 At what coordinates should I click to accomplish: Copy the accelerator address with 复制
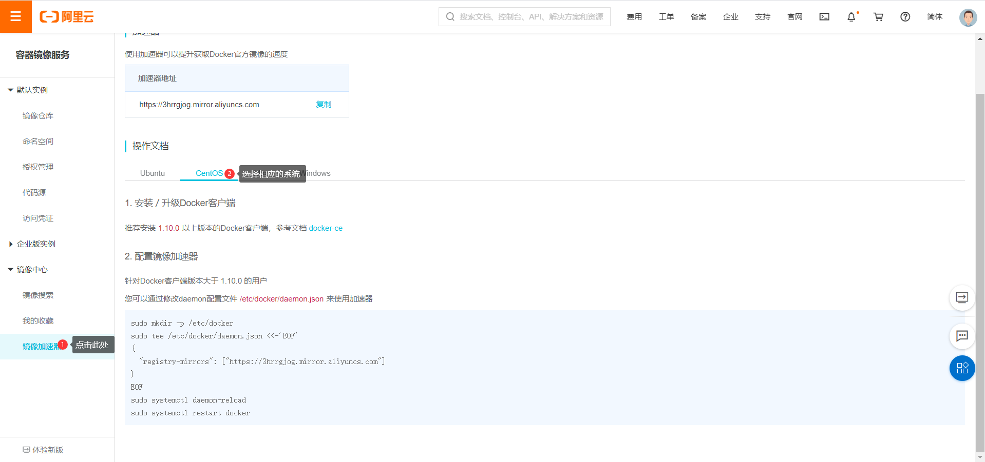pyautogui.click(x=324, y=105)
